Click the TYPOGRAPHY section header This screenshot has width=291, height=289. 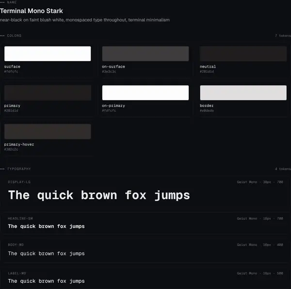coord(19,169)
